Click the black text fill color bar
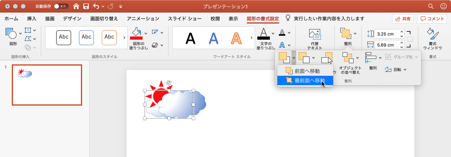451x157 pixels. (264, 38)
